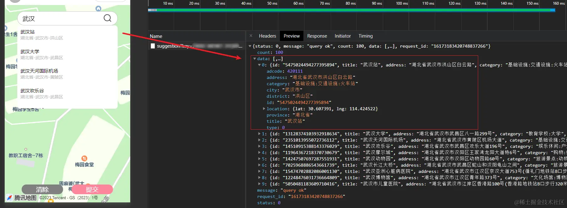Click the Tencent Map logo
Viewport: 567px width, 208px height.
coord(21,198)
